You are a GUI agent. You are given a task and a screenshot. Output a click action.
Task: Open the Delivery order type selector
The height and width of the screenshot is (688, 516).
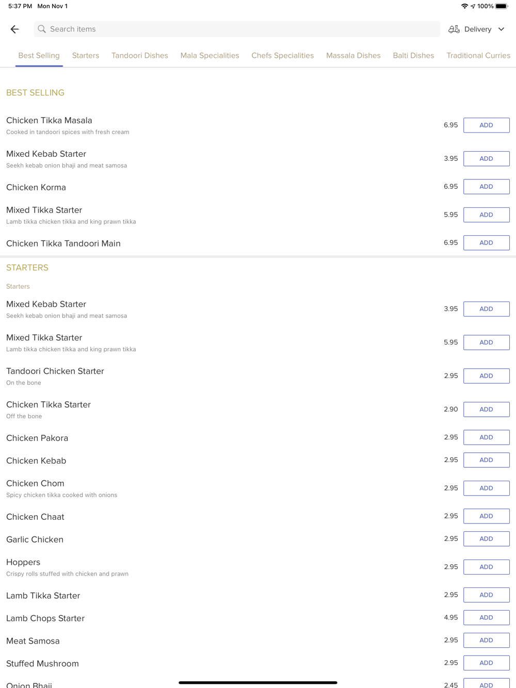pyautogui.click(x=477, y=29)
